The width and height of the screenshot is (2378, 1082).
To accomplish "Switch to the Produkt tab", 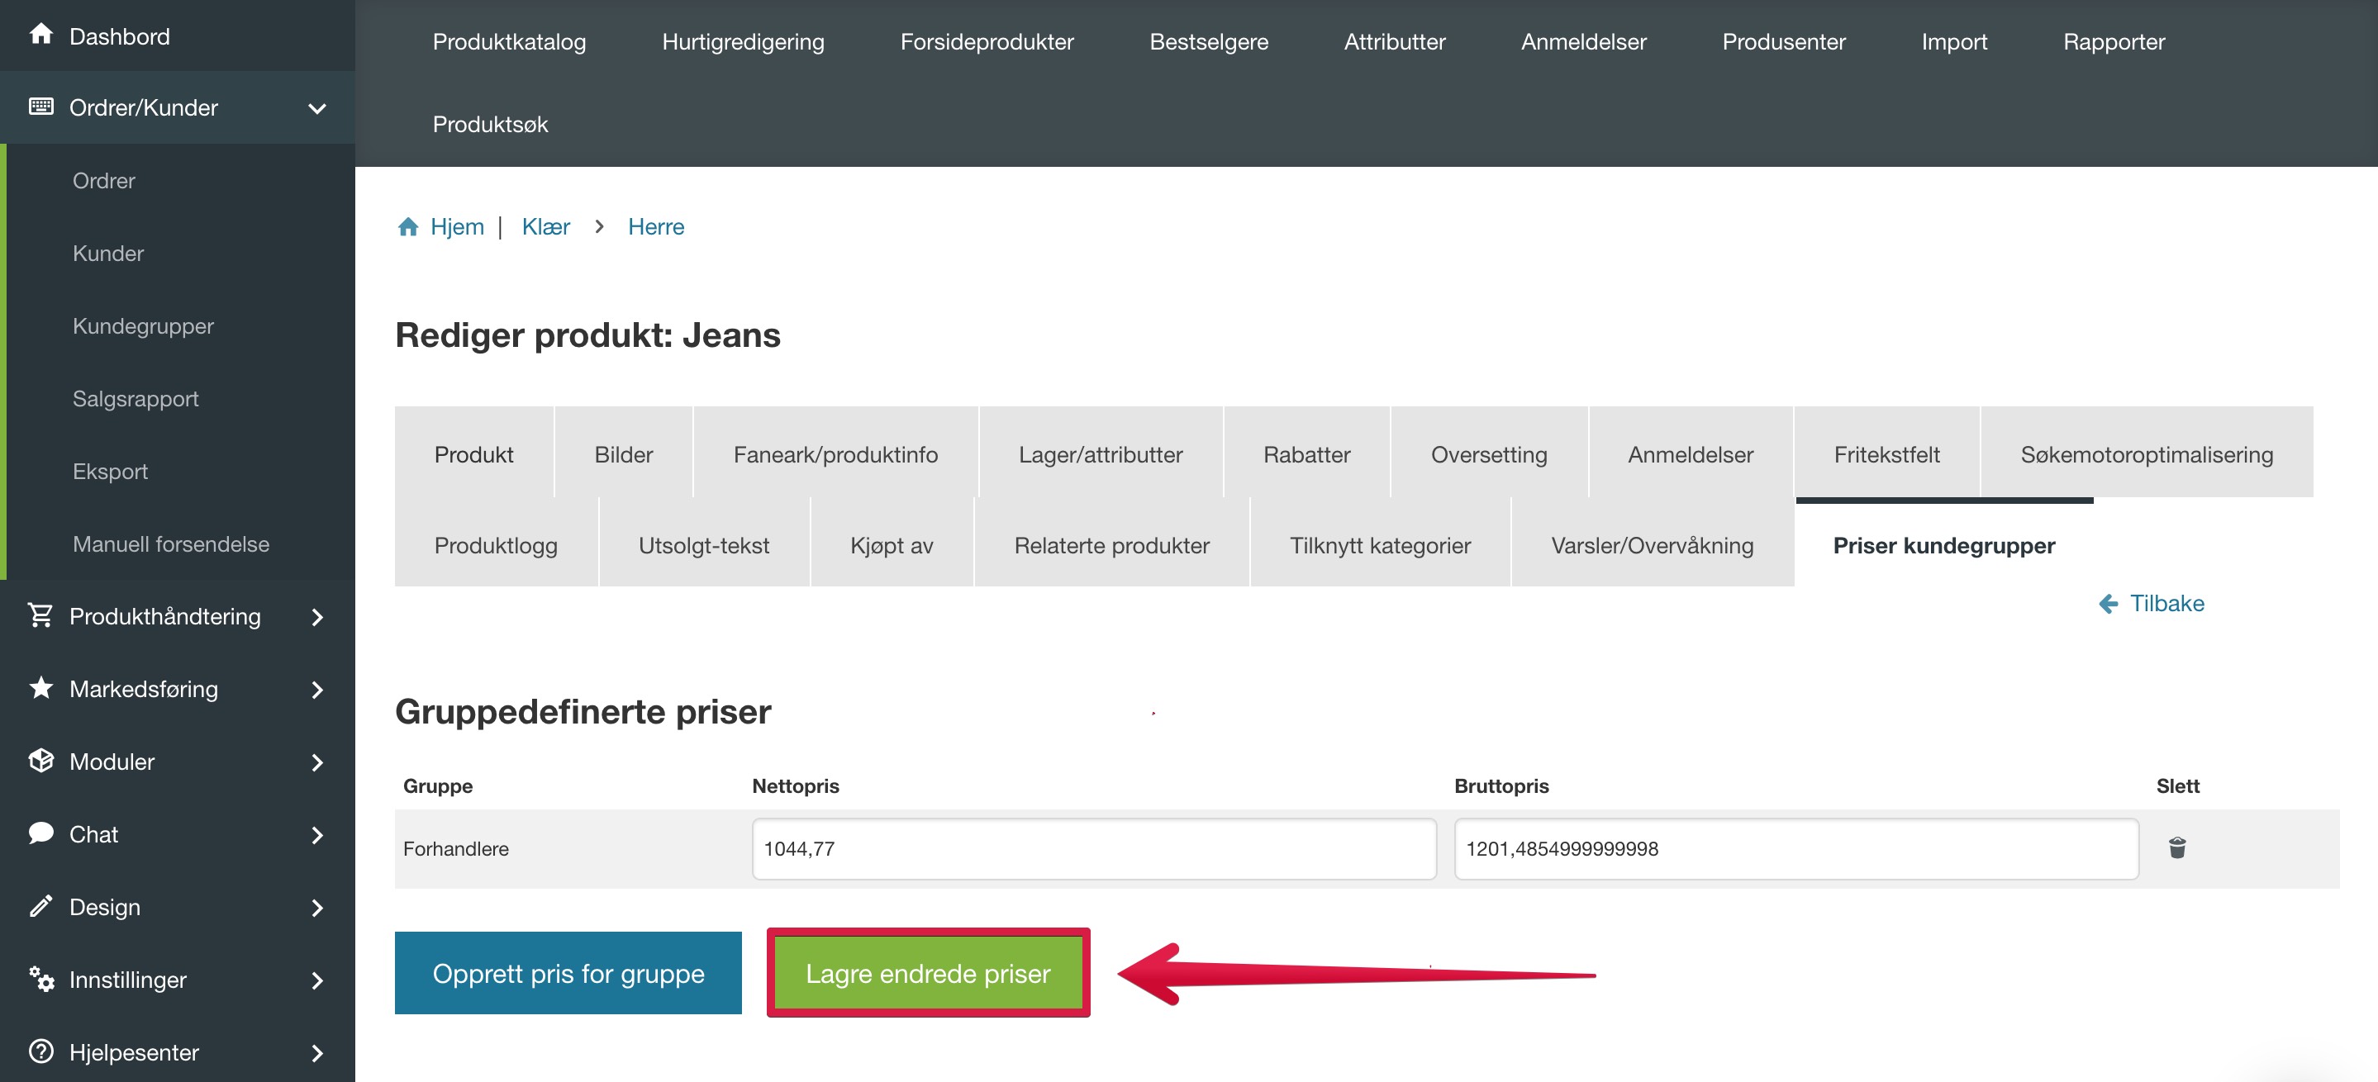I will (473, 453).
